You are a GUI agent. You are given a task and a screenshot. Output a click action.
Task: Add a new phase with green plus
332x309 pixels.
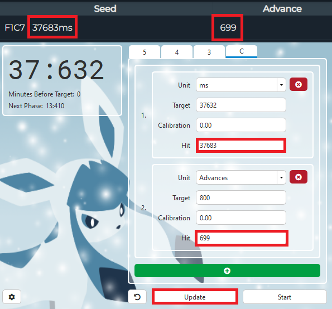[227, 271]
